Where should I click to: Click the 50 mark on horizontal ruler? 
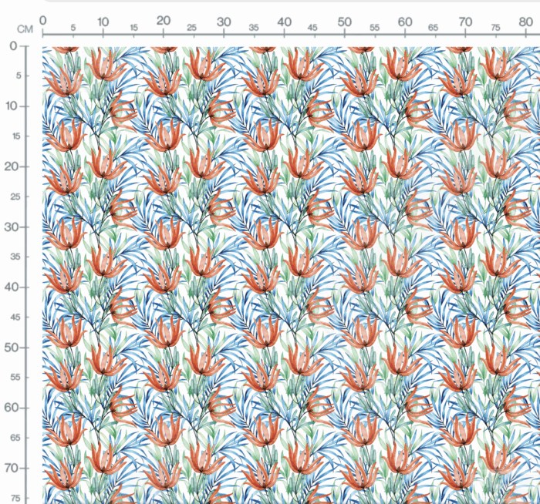click(x=344, y=22)
